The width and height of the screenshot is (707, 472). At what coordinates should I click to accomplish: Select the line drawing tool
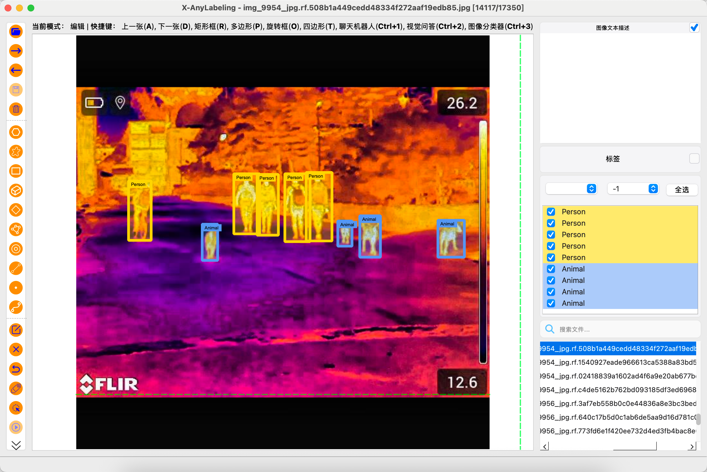pyautogui.click(x=16, y=269)
